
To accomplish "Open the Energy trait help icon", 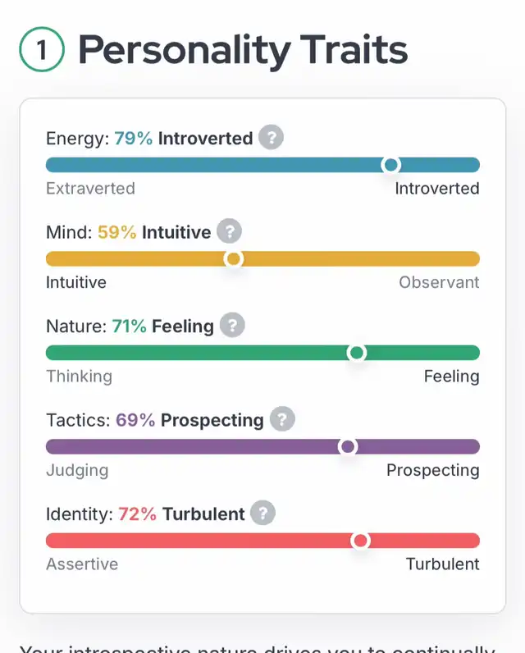I will pyautogui.click(x=271, y=138).
